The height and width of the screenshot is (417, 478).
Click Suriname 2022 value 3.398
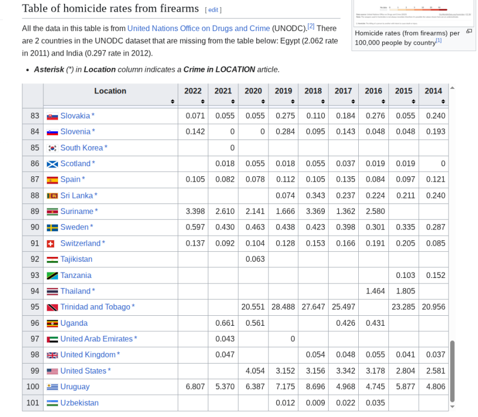[x=195, y=211]
